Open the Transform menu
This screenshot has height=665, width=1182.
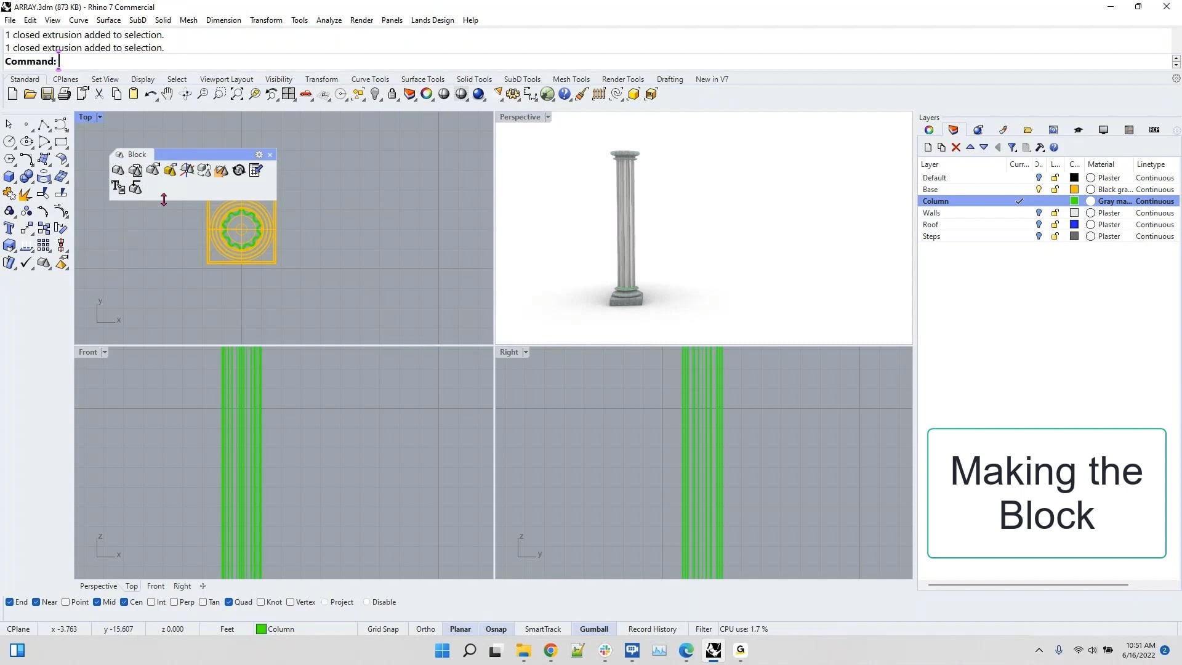266,20
